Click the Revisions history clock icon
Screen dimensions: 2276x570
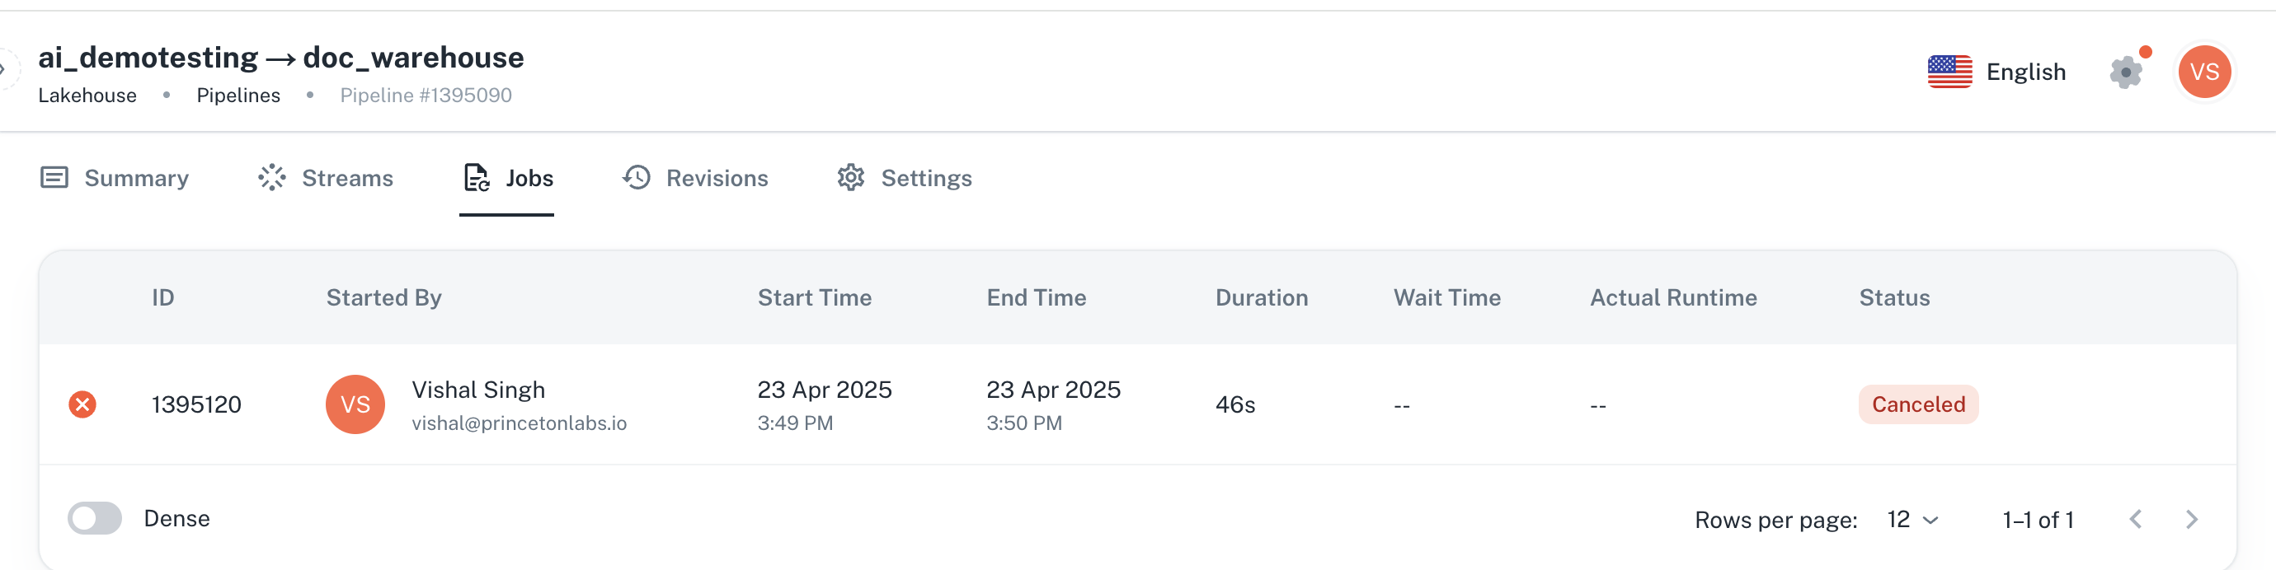636,178
